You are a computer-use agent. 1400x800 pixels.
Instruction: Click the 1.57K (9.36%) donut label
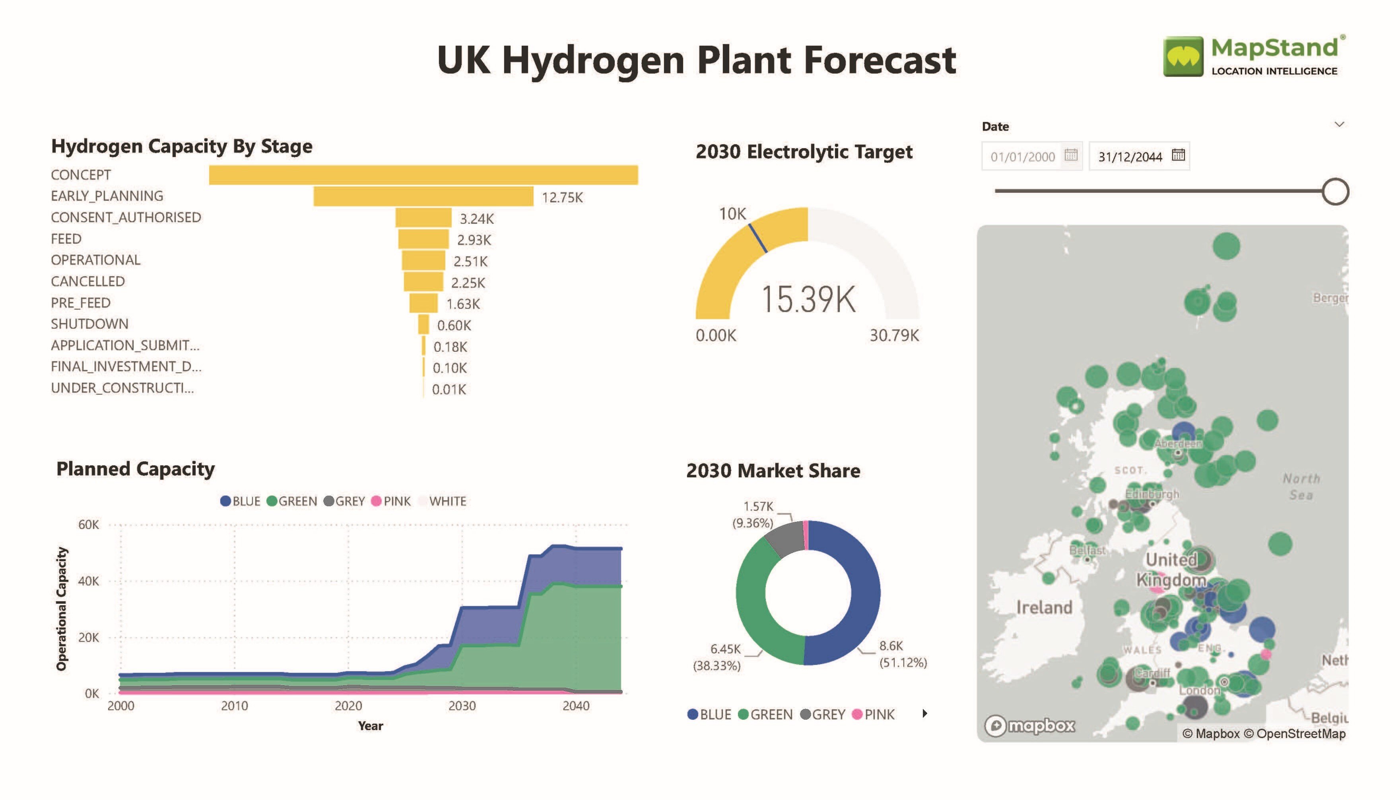[753, 514]
